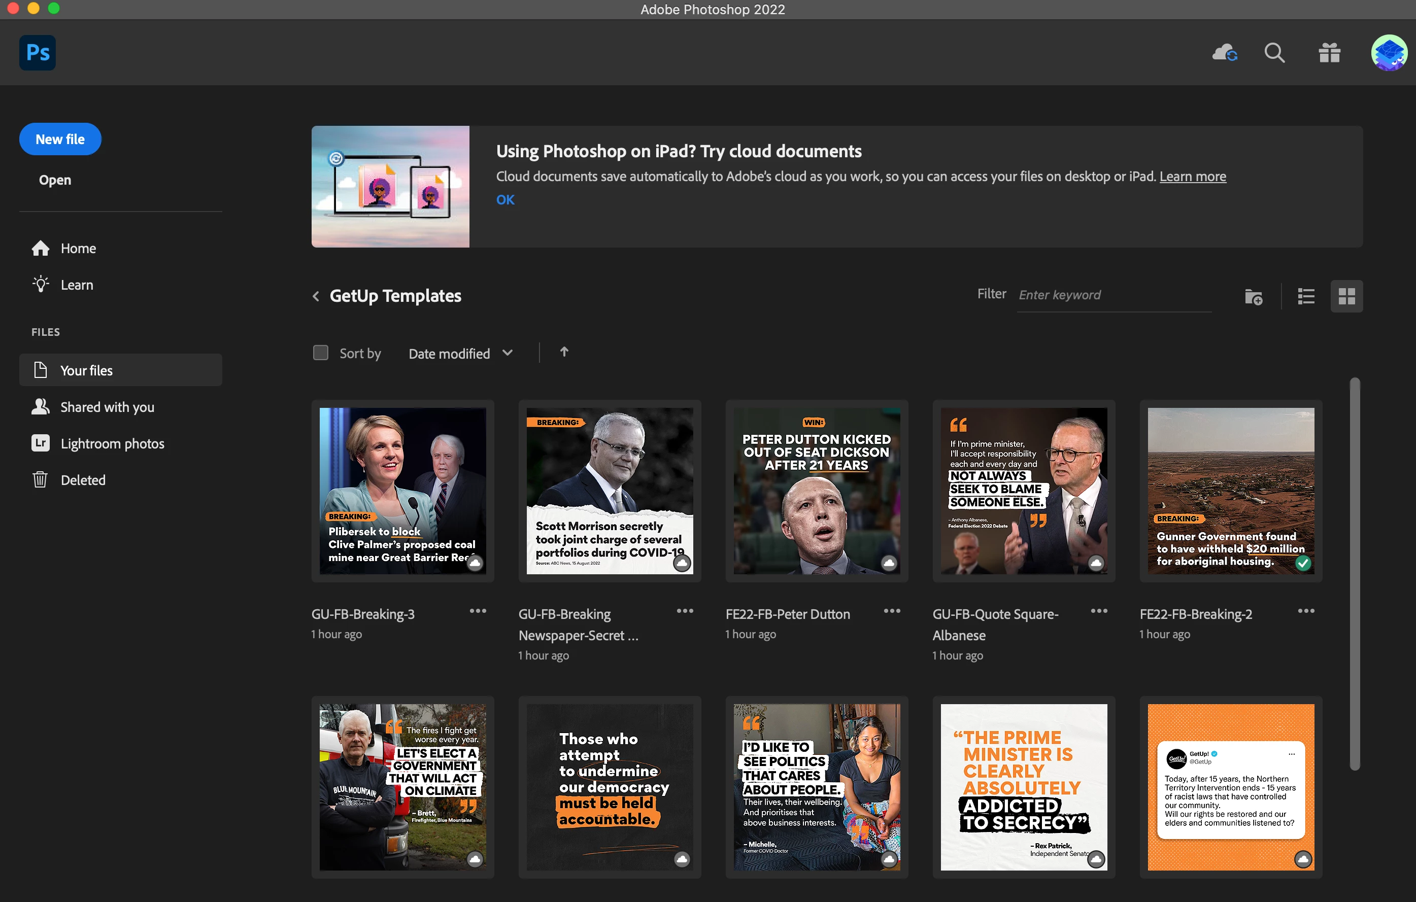The height and width of the screenshot is (902, 1416).
Task: Click the search magnifier icon
Action: (x=1274, y=53)
